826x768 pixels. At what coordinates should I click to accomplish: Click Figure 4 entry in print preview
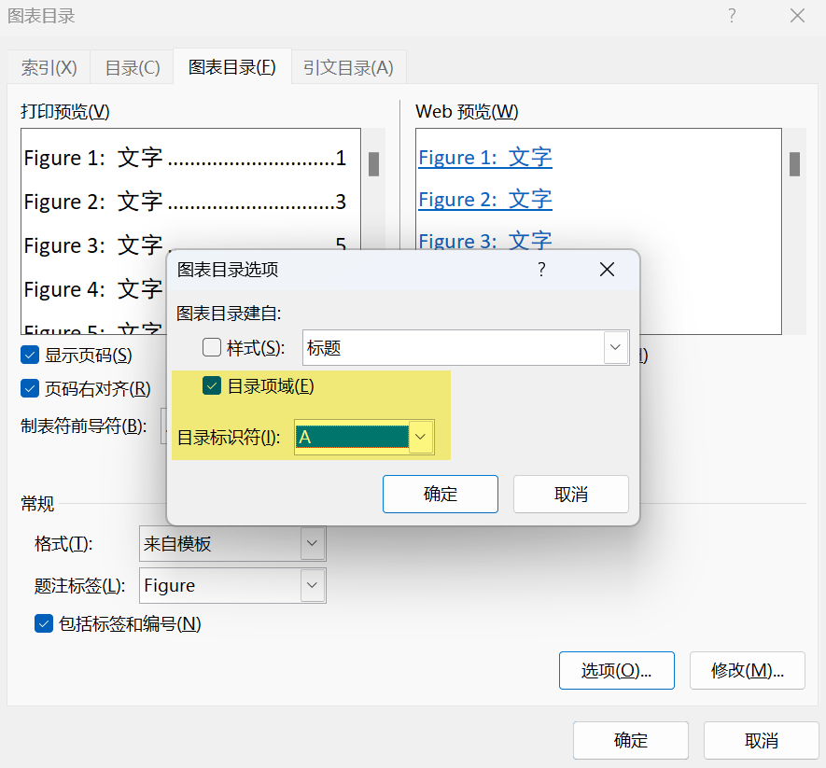tap(93, 289)
